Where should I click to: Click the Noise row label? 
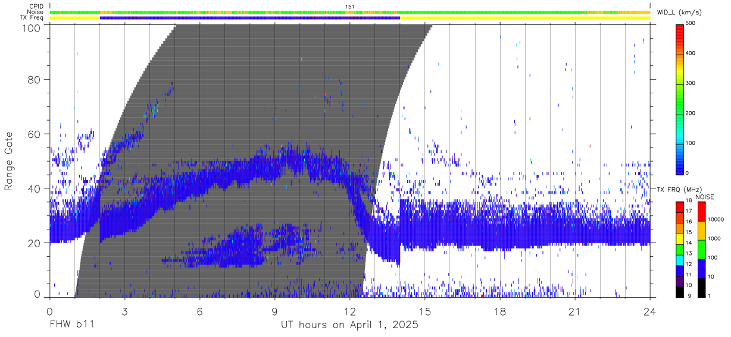pos(36,12)
